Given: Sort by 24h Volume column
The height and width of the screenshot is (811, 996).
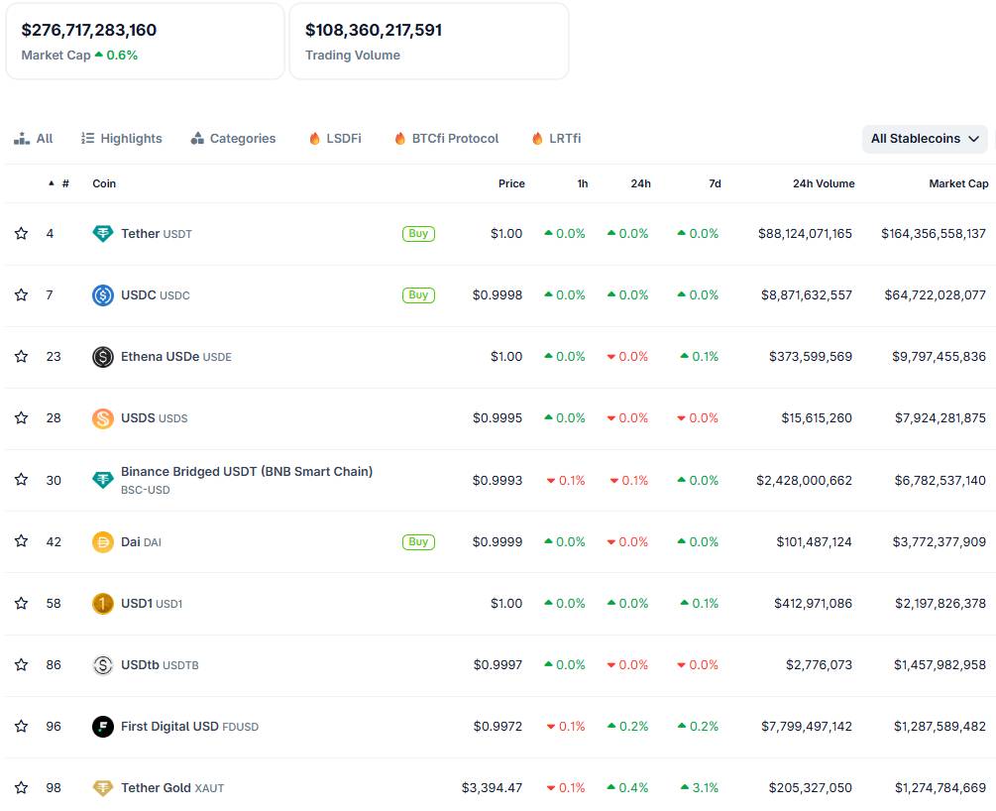Looking at the screenshot, I should 824,183.
